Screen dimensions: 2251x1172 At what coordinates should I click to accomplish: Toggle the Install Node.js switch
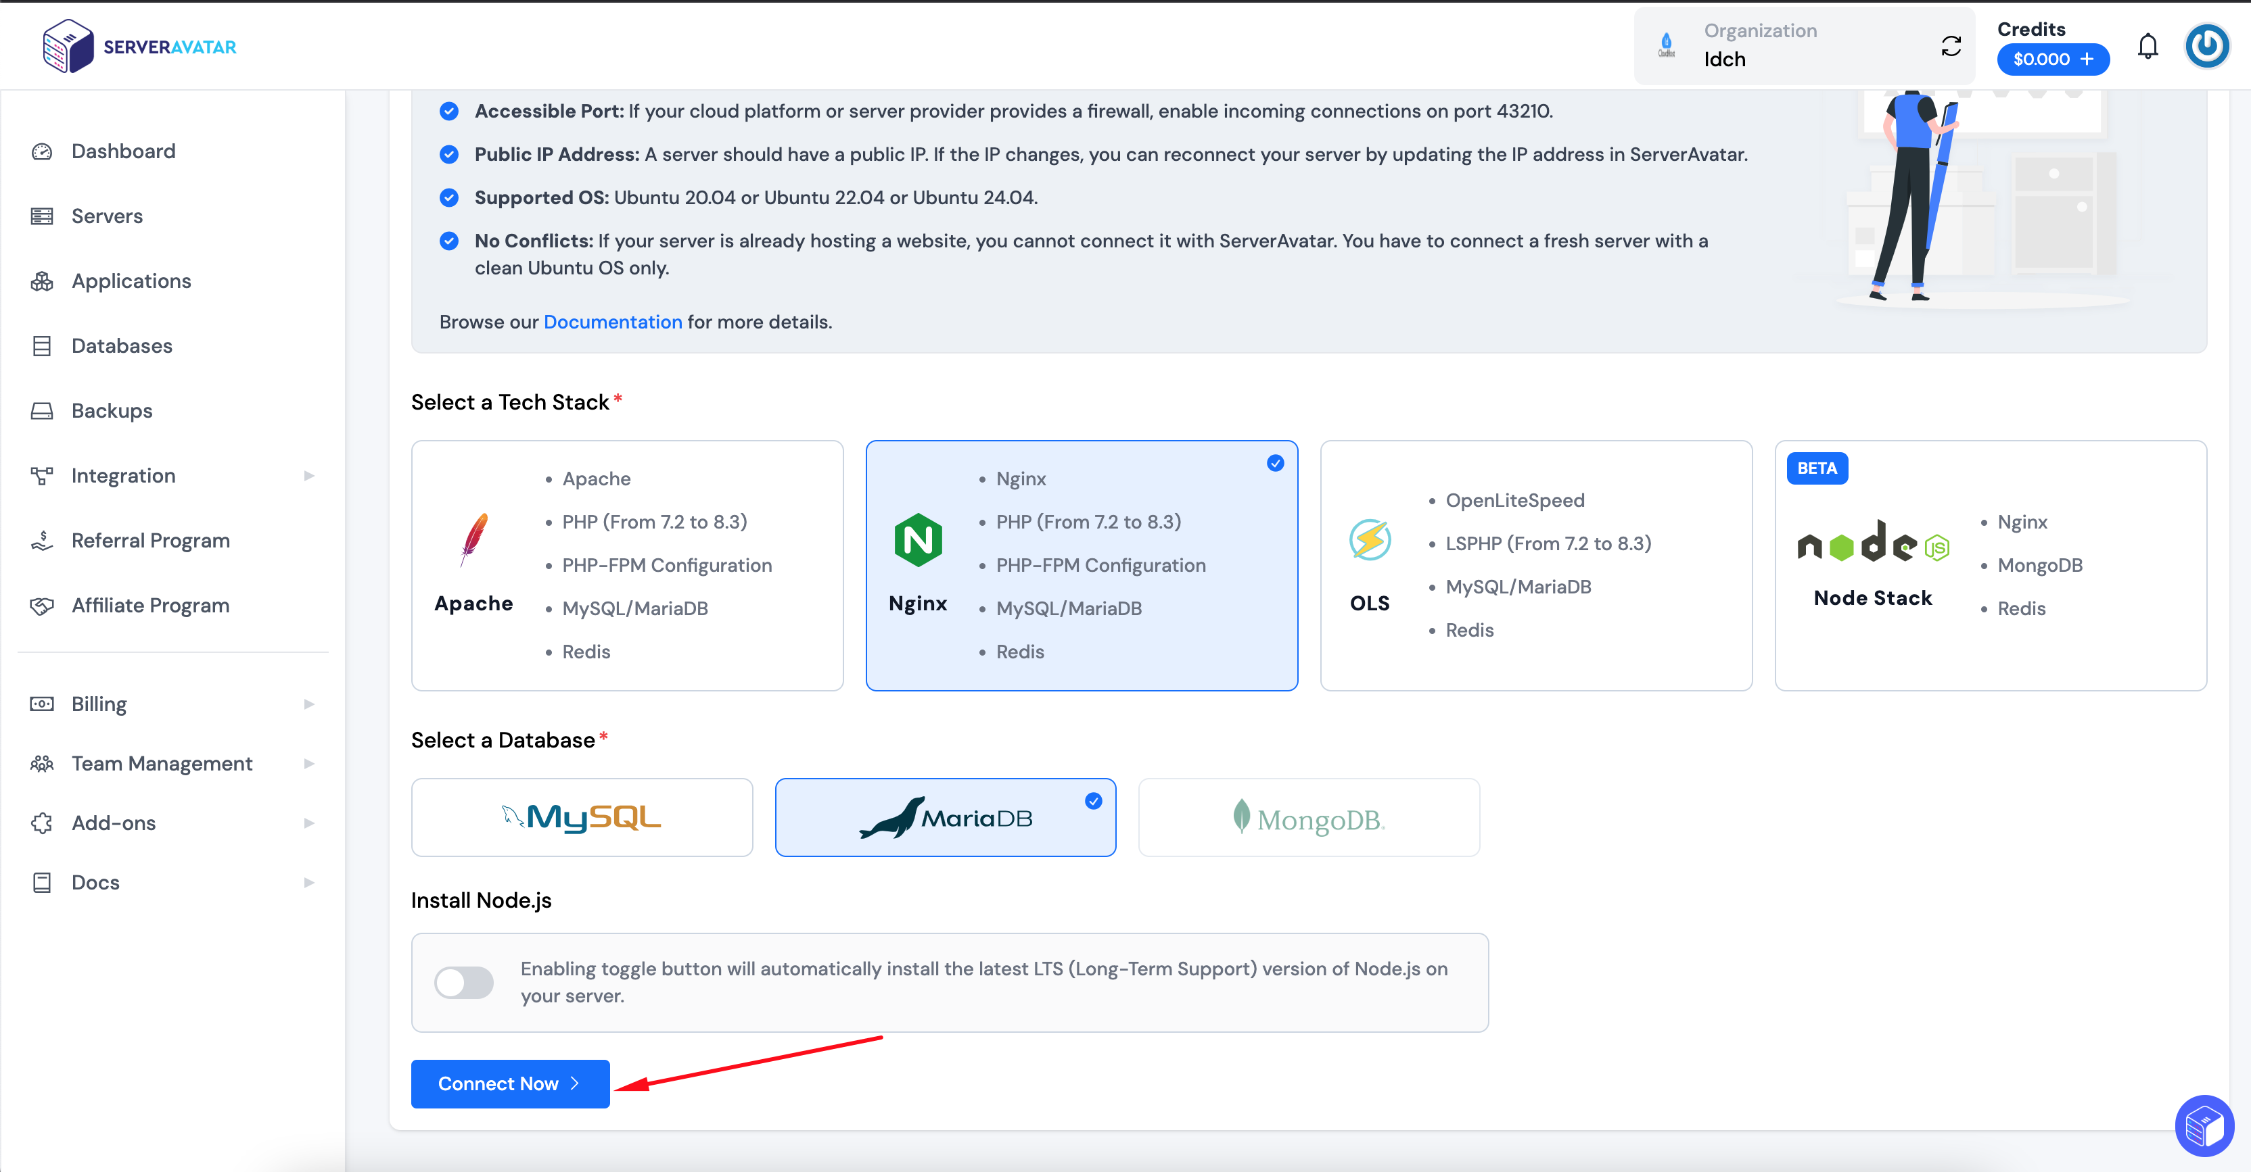(x=464, y=983)
